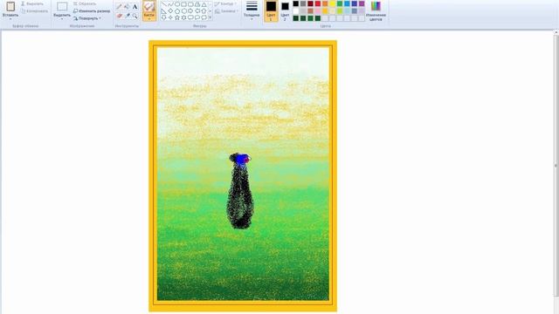Choose the Rectangle shape
Screen dimensions: 559x314
click(x=183, y=3)
